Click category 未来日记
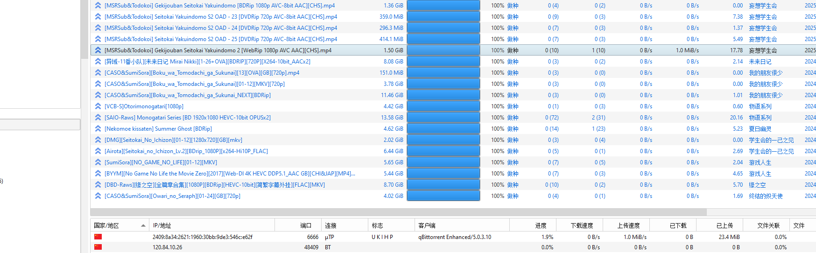Screen dimensions: 816x253 tap(760, 62)
